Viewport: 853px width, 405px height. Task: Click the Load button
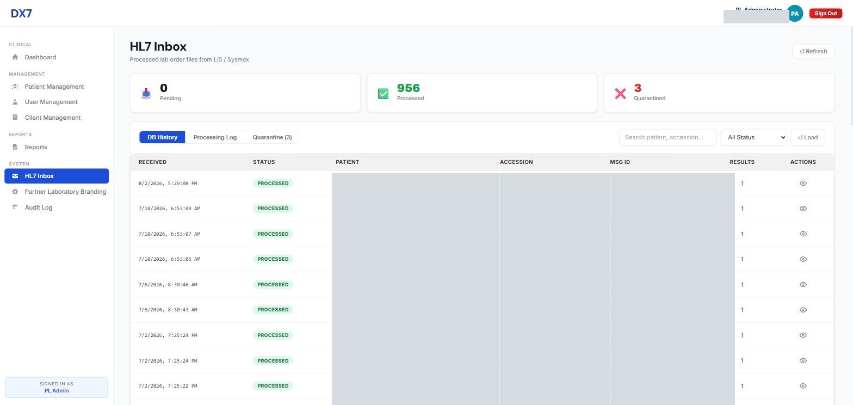[x=808, y=137]
